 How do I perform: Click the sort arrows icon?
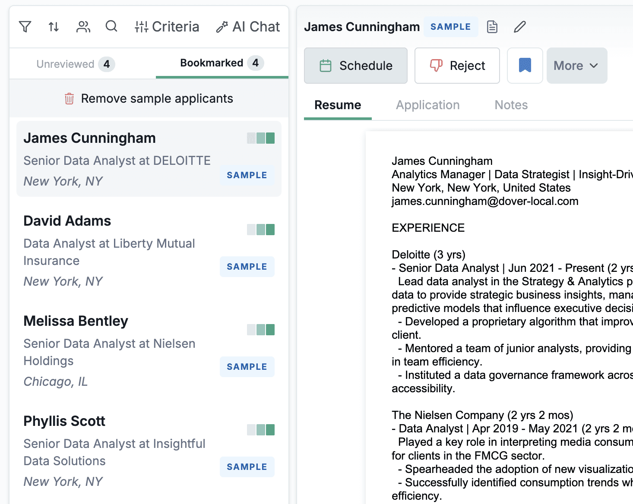pyautogui.click(x=54, y=27)
